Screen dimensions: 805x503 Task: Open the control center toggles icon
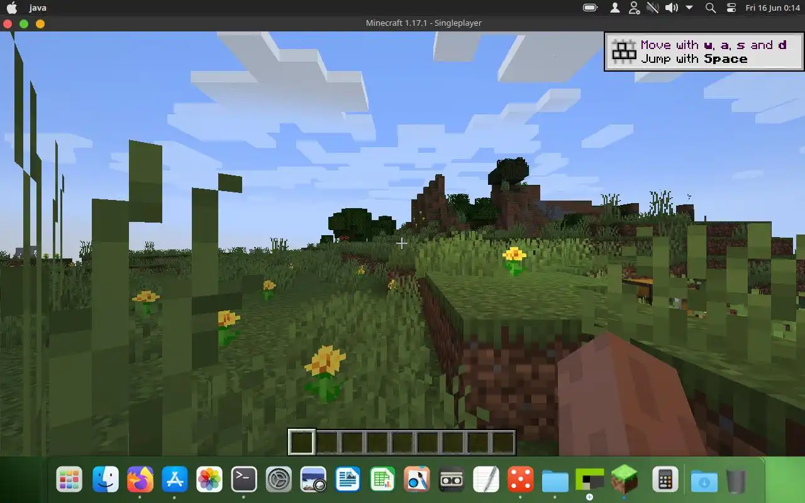pyautogui.click(x=731, y=8)
